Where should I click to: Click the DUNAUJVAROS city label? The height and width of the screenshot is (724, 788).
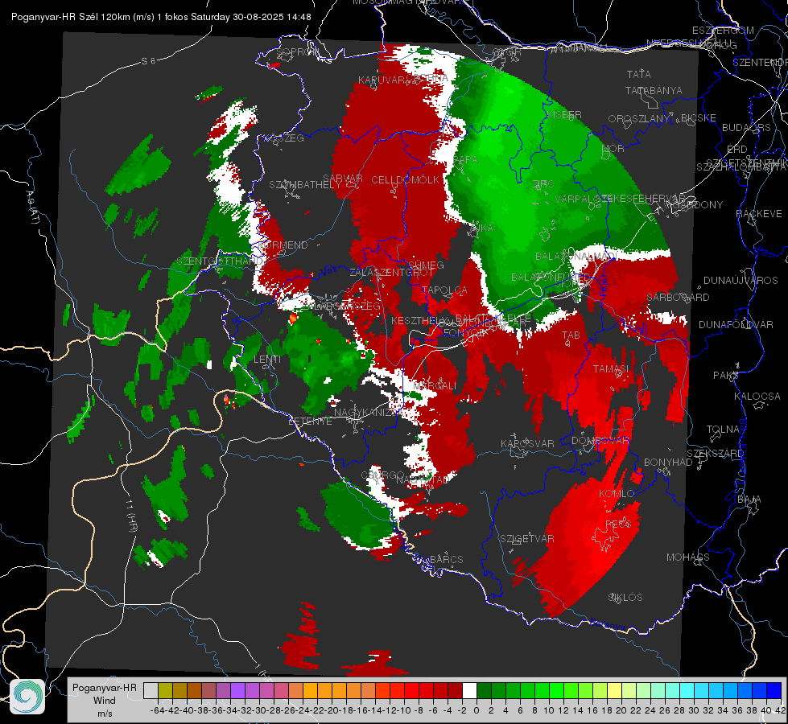[741, 281]
